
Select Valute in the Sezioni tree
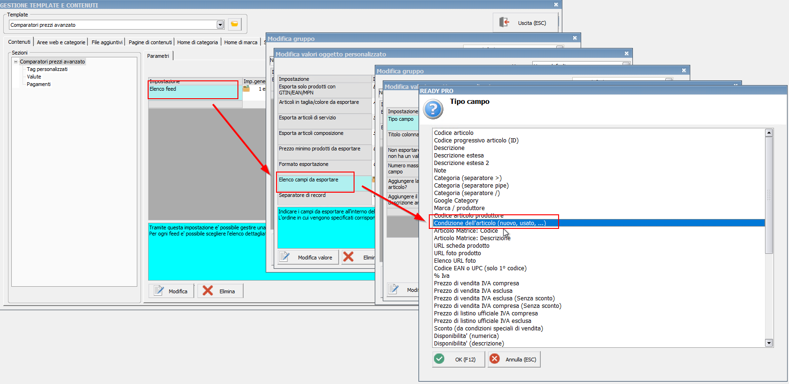click(x=34, y=77)
